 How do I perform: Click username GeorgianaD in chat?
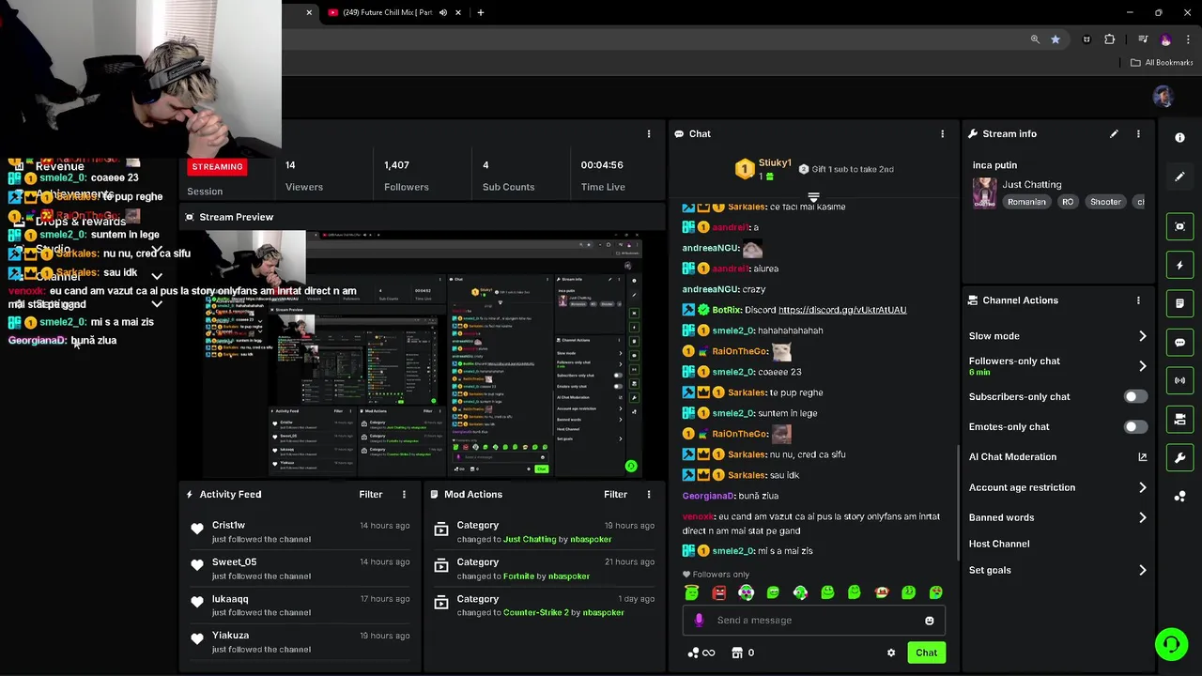[x=708, y=496]
